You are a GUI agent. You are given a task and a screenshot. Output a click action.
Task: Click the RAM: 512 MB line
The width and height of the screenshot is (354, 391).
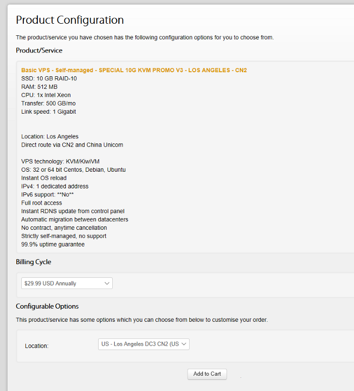[x=39, y=87]
